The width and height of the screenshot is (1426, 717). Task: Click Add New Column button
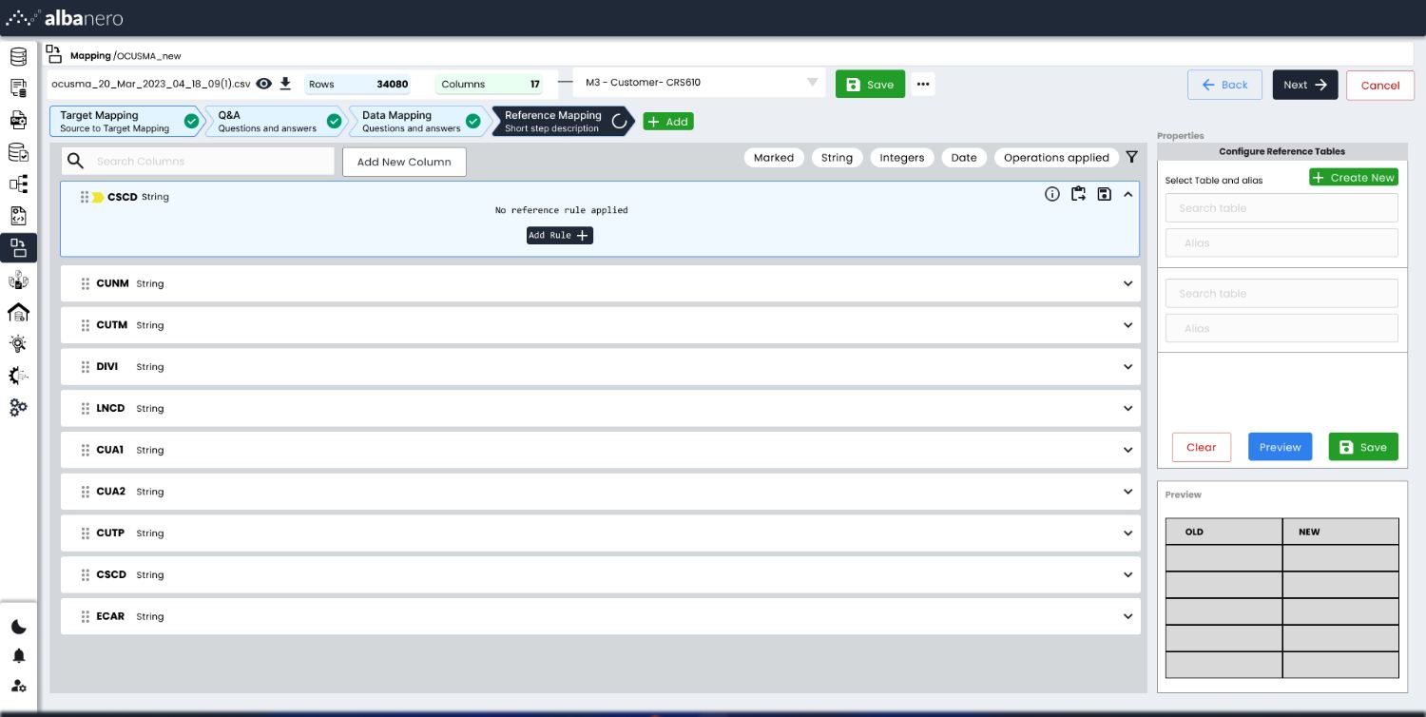click(x=404, y=162)
